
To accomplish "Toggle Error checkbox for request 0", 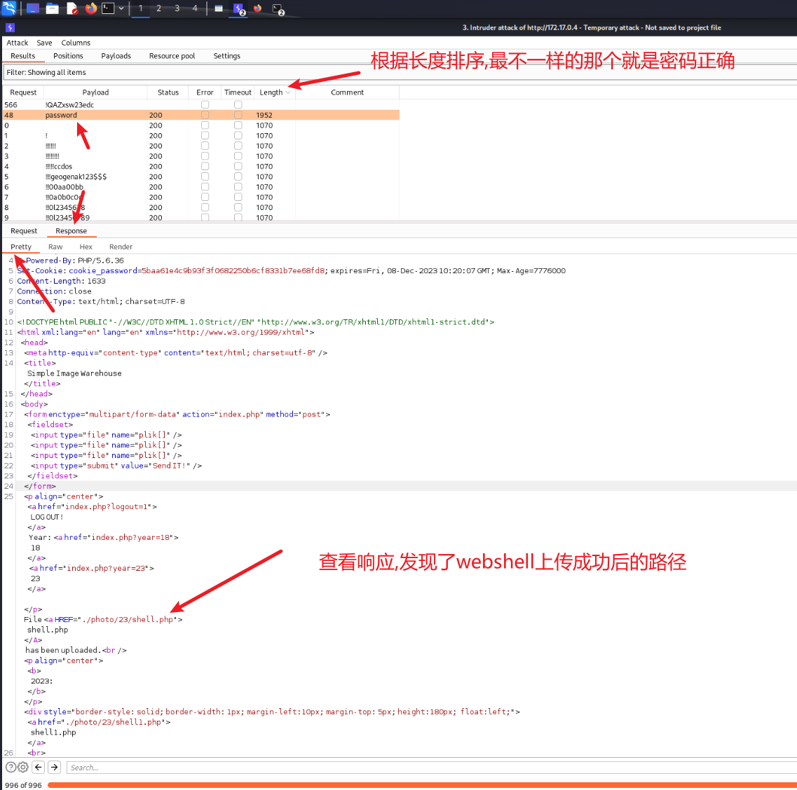I will (205, 125).
